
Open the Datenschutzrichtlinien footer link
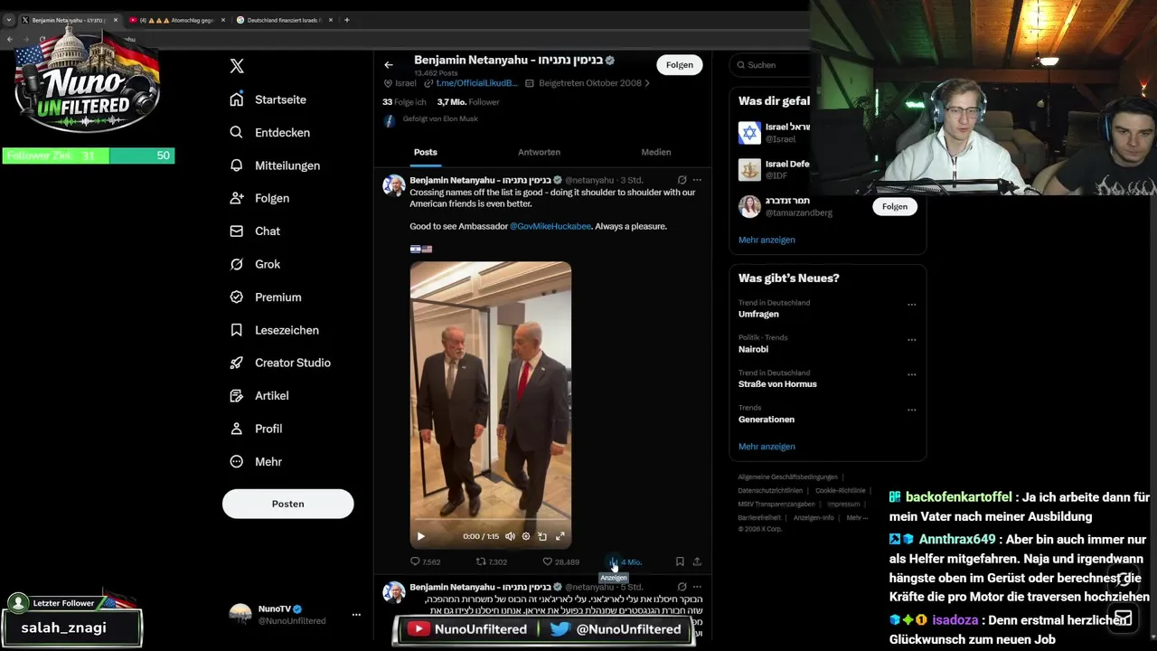pos(770,491)
